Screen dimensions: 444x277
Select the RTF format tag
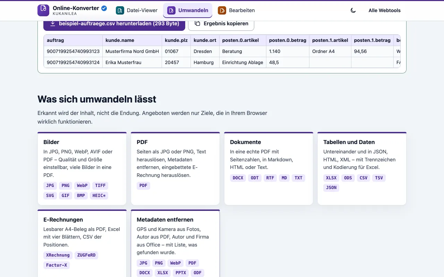[x=270, y=178]
